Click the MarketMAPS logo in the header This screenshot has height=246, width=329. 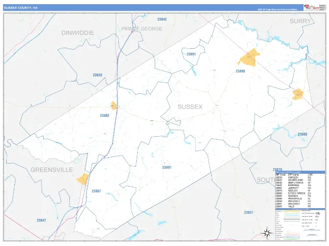[311, 7]
